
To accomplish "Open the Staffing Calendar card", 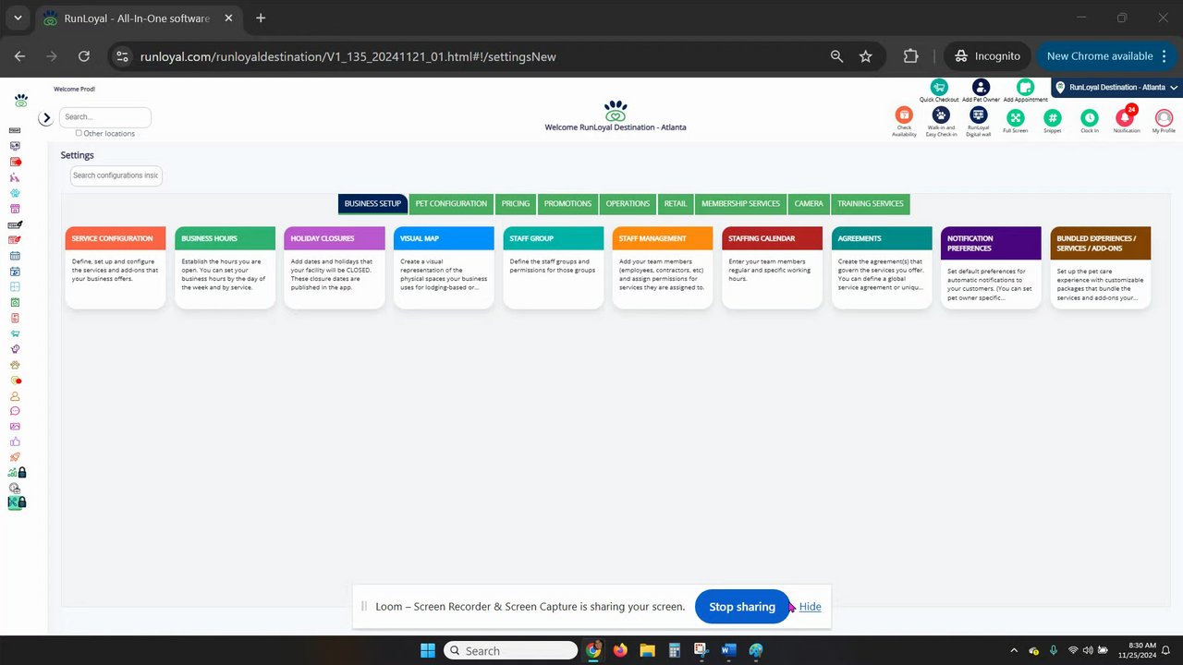I will (x=773, y=267).
